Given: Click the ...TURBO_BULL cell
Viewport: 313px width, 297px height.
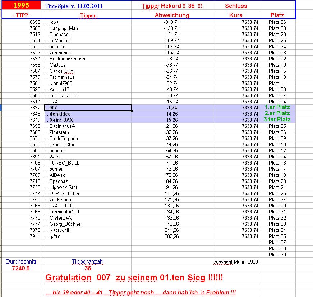Looking at the screenshot, I should tap(88, 163).
